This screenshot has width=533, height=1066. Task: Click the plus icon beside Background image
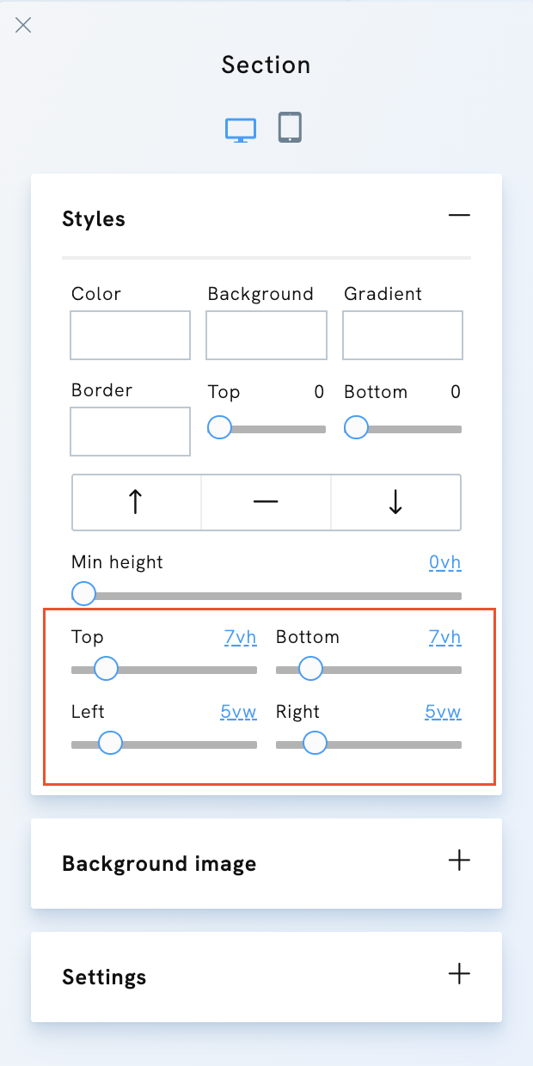coord(459,860)
